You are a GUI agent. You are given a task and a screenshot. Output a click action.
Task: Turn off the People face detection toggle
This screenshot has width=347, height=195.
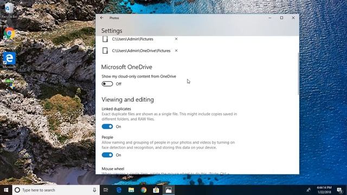(x=107, y=155)
